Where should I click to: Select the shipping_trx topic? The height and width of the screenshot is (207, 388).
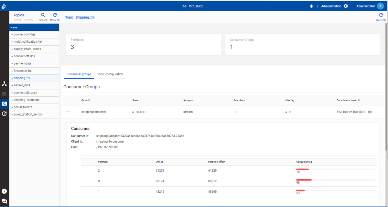tap(34, 78)
